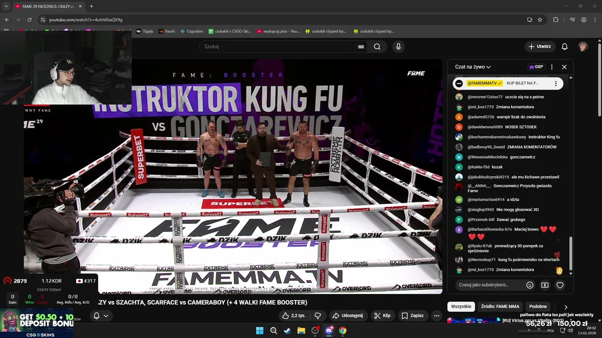The width and height of the screenshot is (602, 338).
Task: Send a heart reaction in chat
Action: (560, 285)
